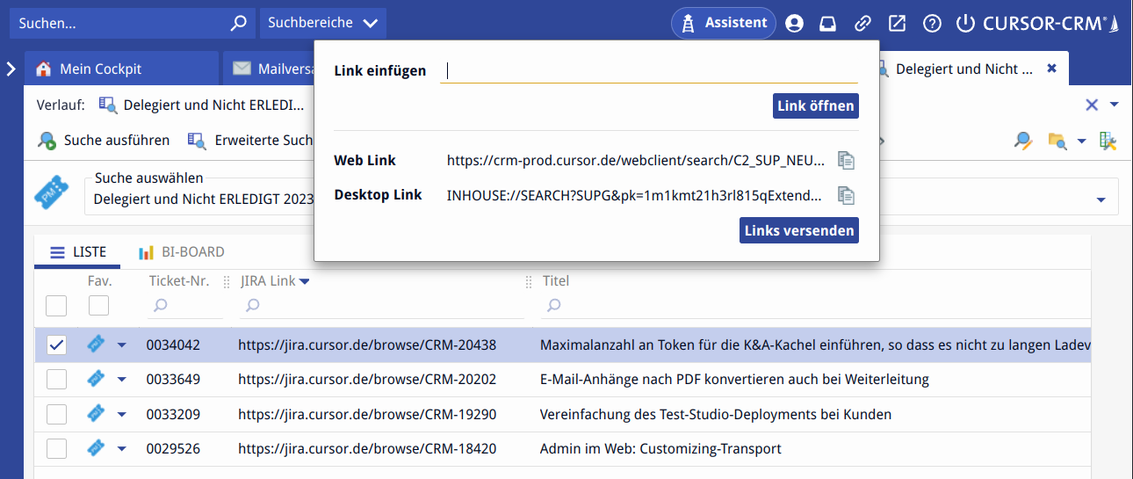This screenshot has height=479, width=1133.
Task: Open the help question mark icon
Action: (932, 24)
